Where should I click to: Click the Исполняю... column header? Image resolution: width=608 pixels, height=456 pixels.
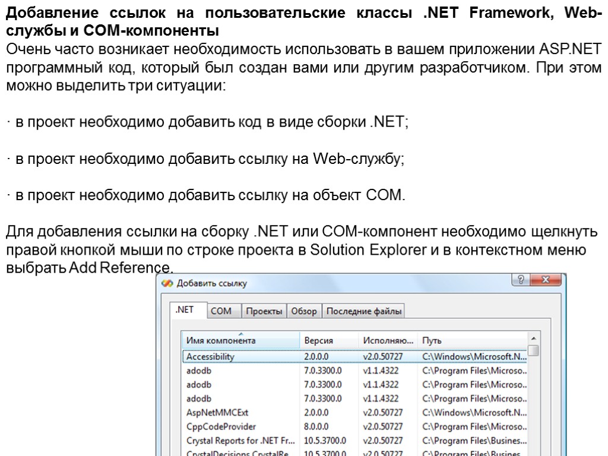click(x=388, y=340)
